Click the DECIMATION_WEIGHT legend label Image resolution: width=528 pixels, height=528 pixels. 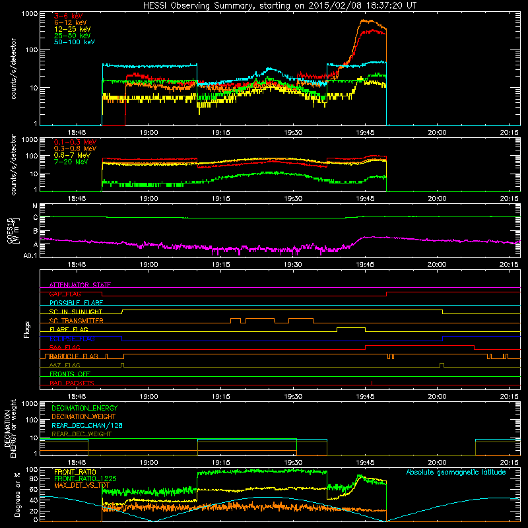(x=84, y=416)
